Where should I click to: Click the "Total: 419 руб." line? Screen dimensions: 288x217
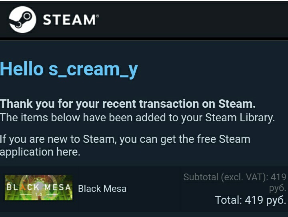[x=250, y=199]
